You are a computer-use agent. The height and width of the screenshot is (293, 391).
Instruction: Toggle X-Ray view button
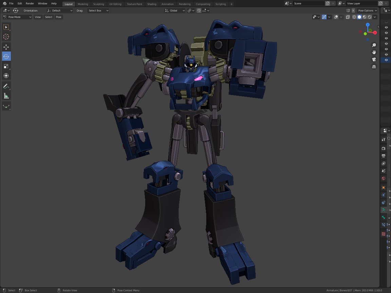tap(348, 17)
